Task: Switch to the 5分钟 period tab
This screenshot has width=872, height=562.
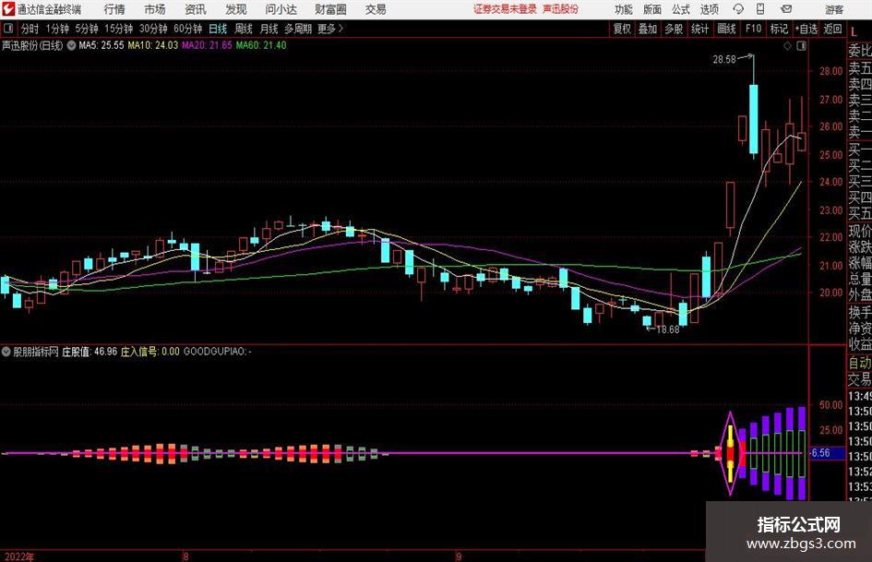Action: click(x=87, y=29)
